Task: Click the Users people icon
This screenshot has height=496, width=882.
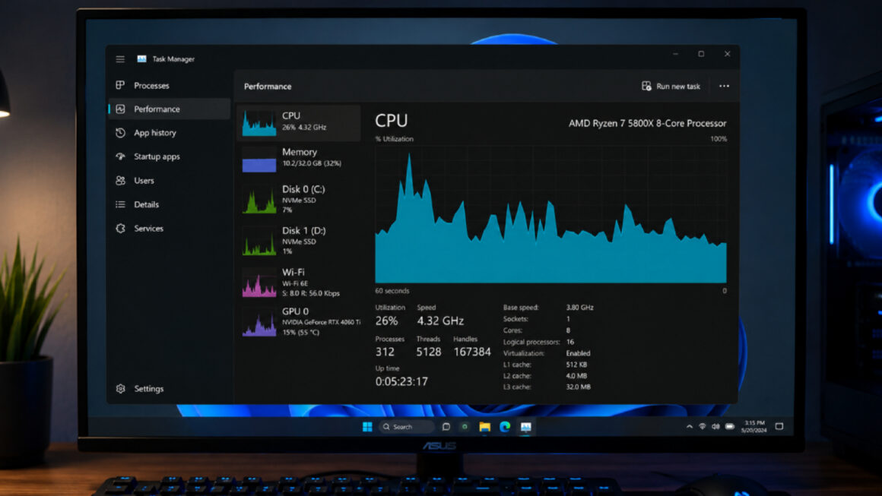Action: pyautogui.click(x=120, y=180)
